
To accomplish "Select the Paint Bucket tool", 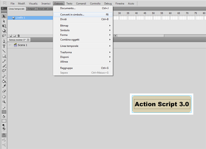I will [x=4, y=81].
